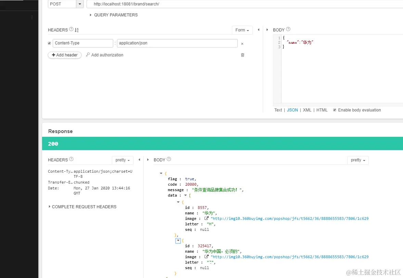Expand QUERY PARAMETERS section
This screenshot has height=278, width=403.
pyautogui.click(x=114, y=15)
